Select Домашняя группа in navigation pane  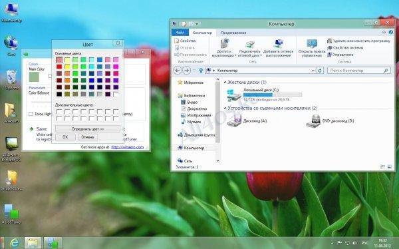pos(196,135)
